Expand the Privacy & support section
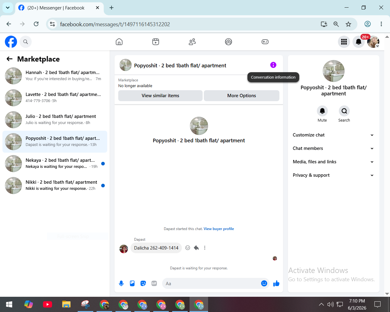The height and width of the screenshot is (312, 390). [333, 175]
